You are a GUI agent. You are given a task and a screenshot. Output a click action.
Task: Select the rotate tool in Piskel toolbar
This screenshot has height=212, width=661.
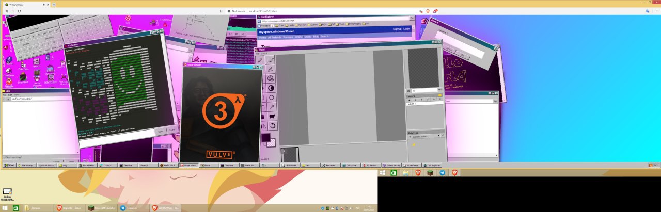click(x=272, y=125)
